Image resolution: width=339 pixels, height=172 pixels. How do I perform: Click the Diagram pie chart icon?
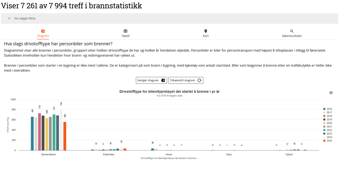(43, 31)
